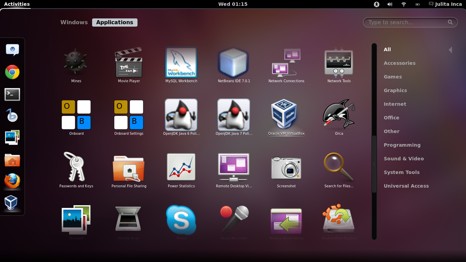This screenshot has width=466, height=262.
Task: Launch Google Chrome from the dash
Action: pos(12,72)
